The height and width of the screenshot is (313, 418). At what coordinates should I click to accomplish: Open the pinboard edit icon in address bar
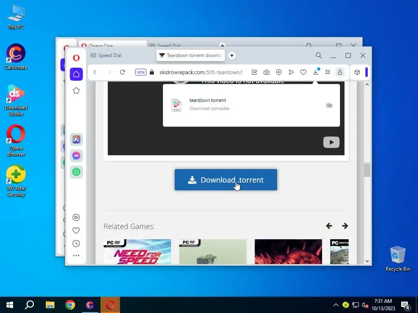point(254,72)
